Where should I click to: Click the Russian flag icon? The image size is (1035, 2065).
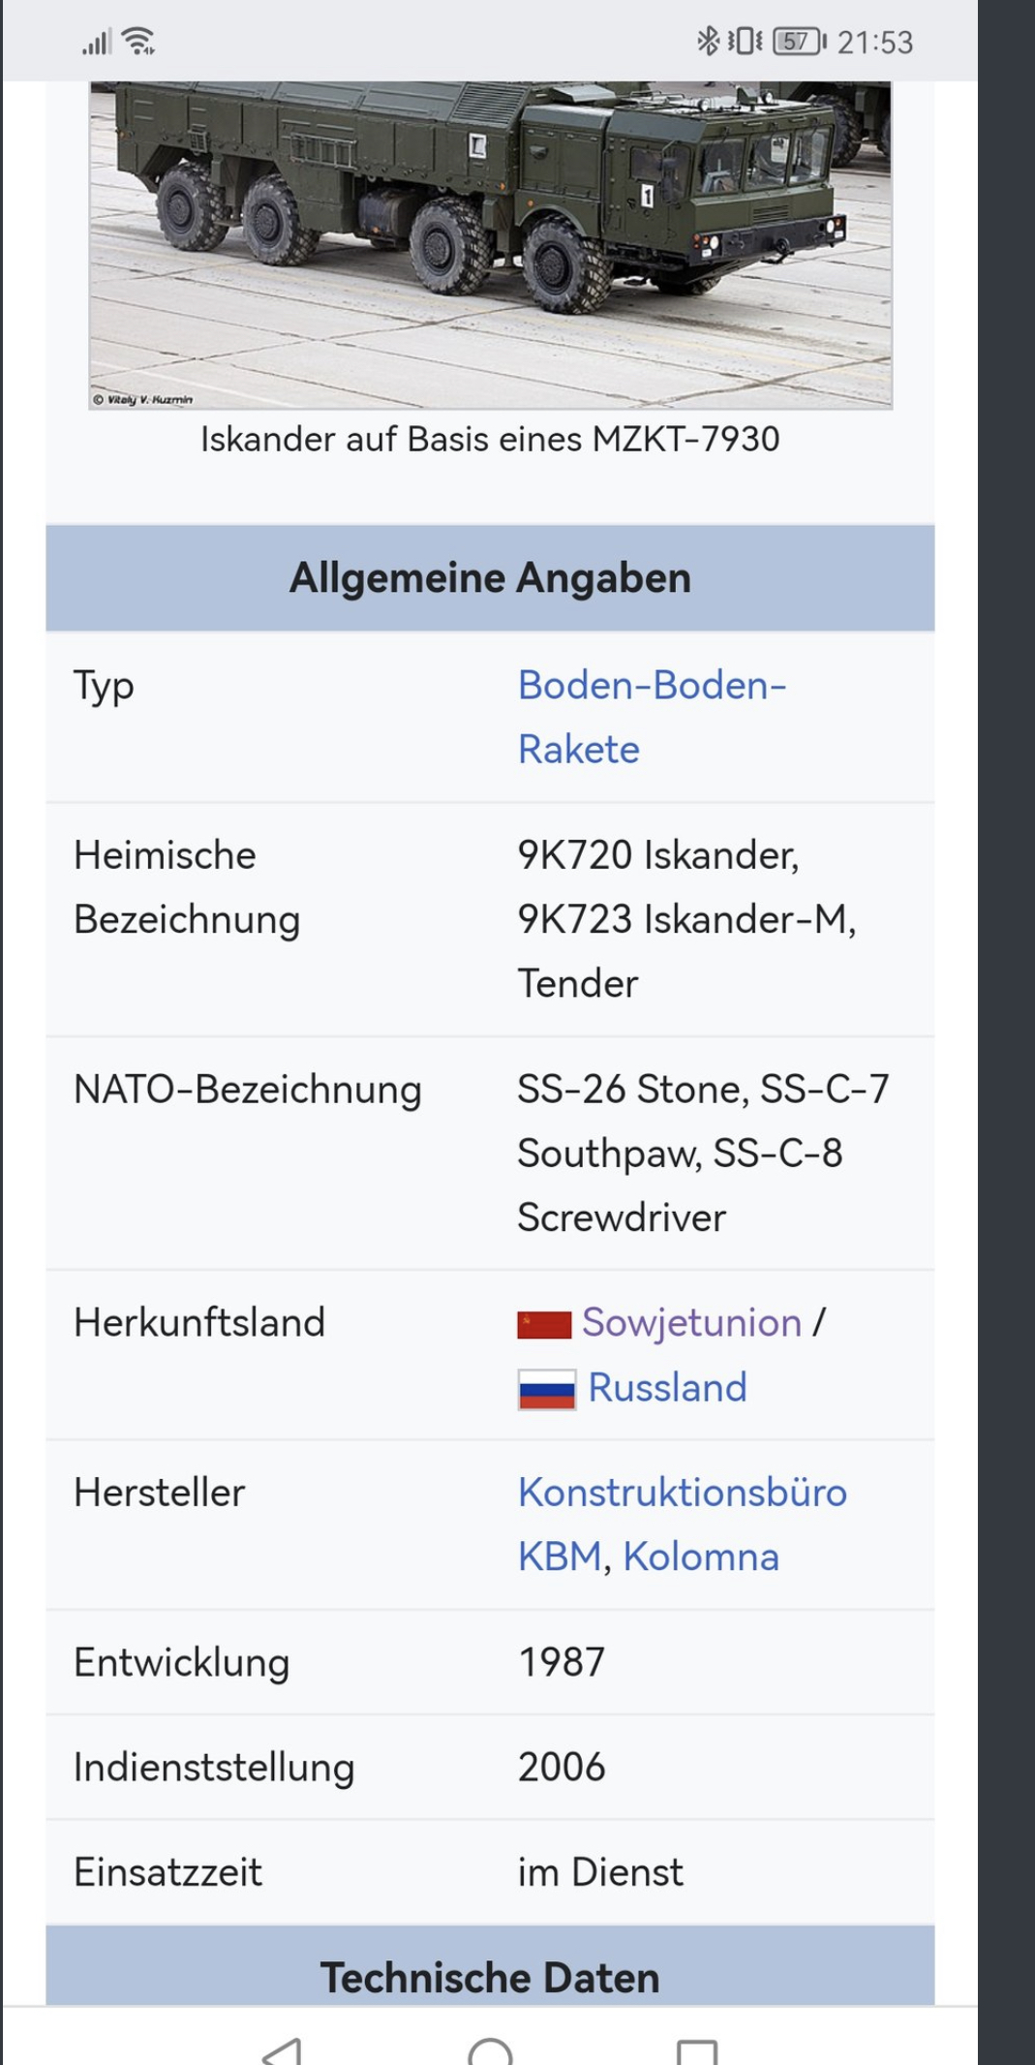click(x=546, y=1389)
